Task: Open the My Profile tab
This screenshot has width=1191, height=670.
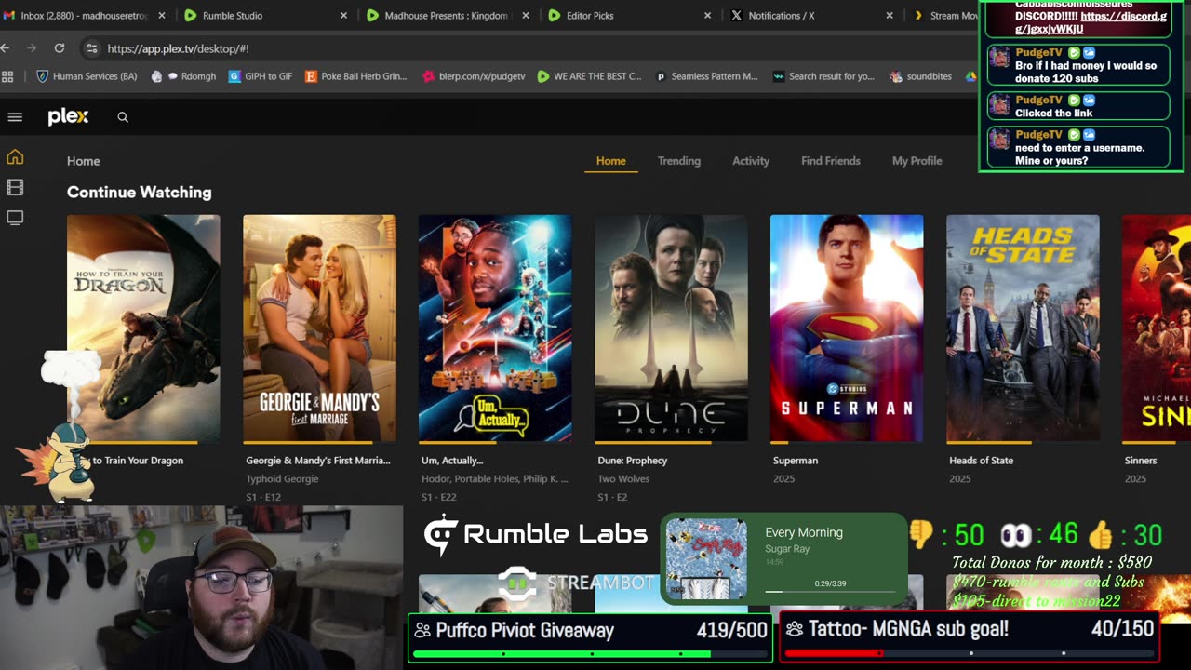Action: tap(917, 161)
